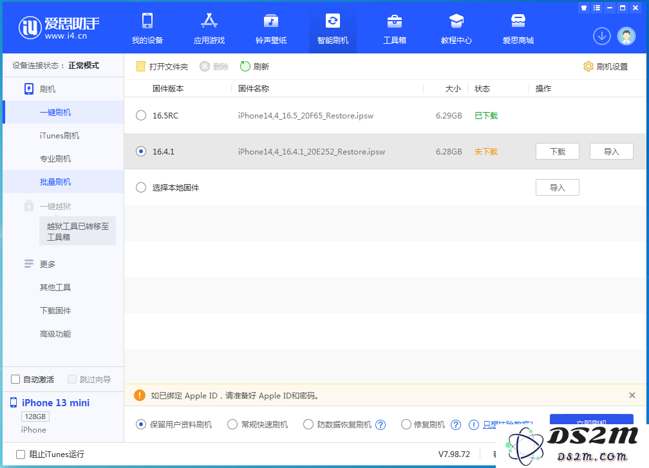Sort by 固件版本 column header
Viewport: 649px width, 468px height.
pyautogui.click(x=167, y=89)
